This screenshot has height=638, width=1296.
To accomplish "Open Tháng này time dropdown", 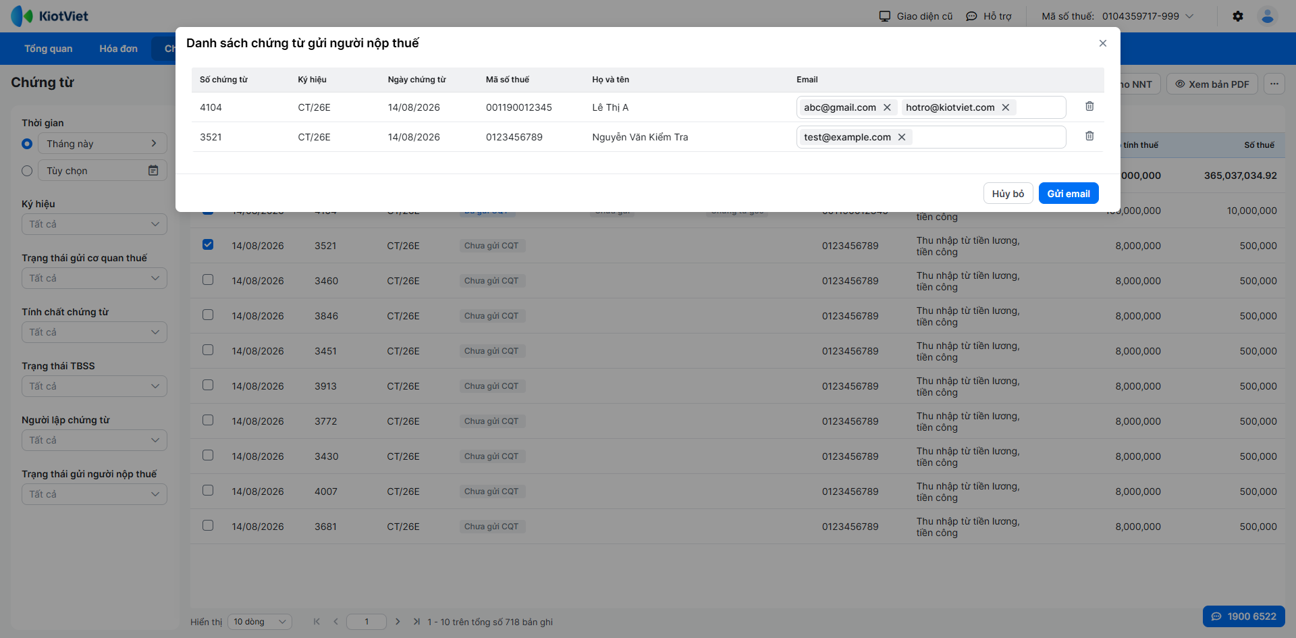I will (103, 144).
